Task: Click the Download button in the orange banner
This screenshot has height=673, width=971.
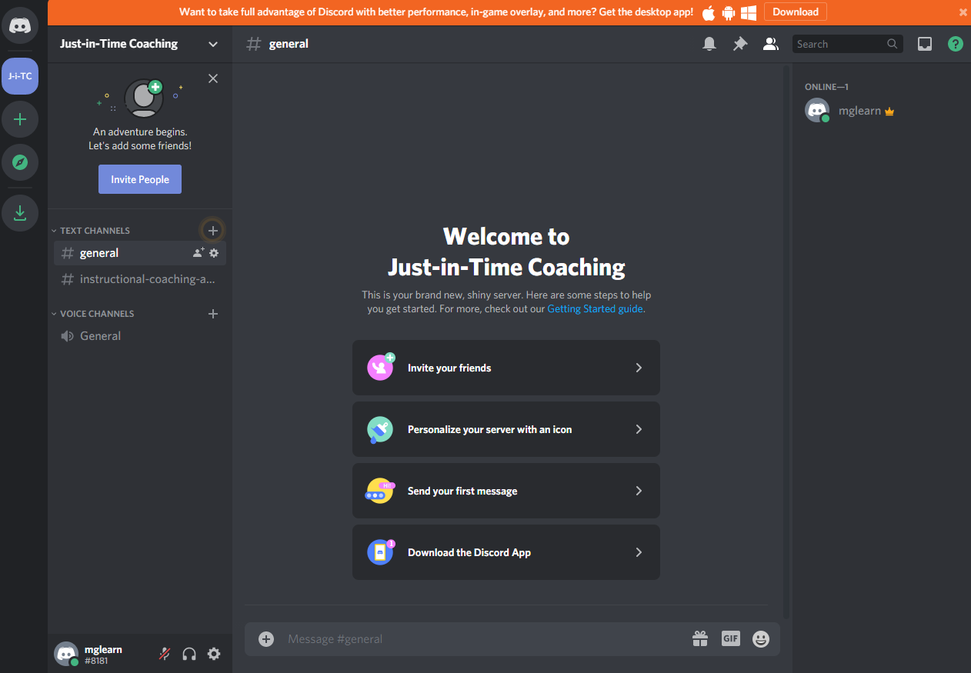Action: click(796, 12)
